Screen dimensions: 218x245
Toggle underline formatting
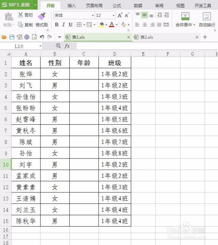pyautogui.click(x=71, y=24)
